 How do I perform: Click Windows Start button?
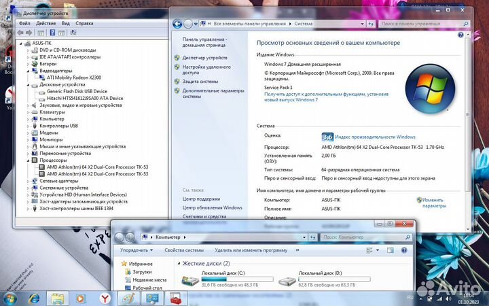(x=10, y=299)
